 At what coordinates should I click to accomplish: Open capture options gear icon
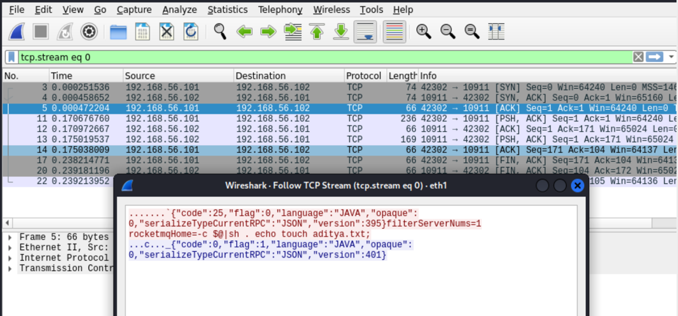(x=89, y=32)
